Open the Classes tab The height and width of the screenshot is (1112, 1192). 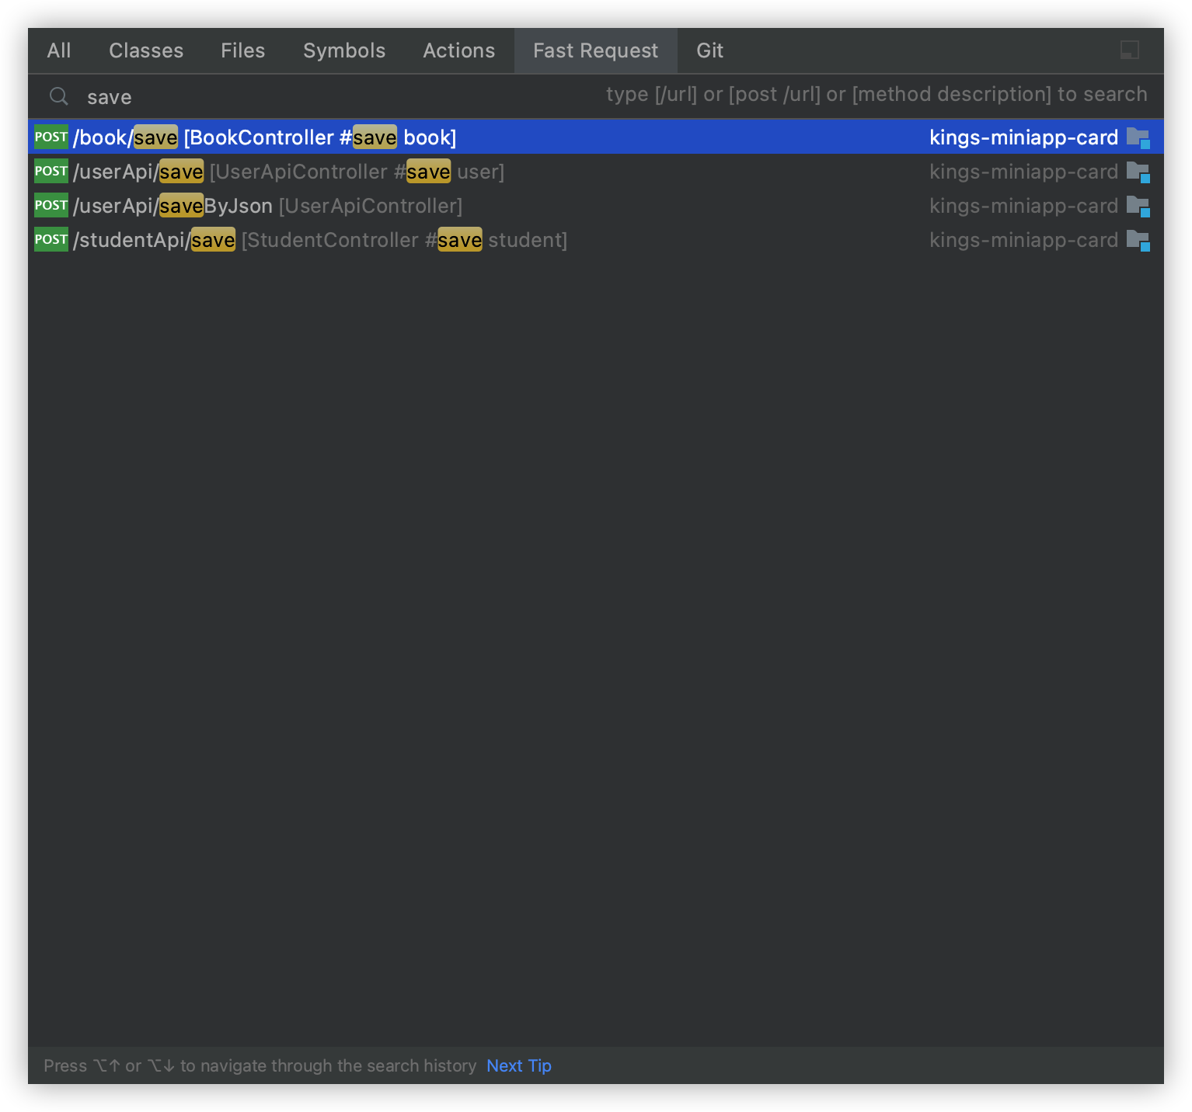pos(146,50)
